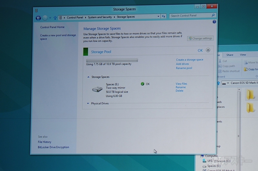This screenshot has width=258, height=171.
Task: Refresh the Storage Spaces page
Action: (x=163, y=16)
